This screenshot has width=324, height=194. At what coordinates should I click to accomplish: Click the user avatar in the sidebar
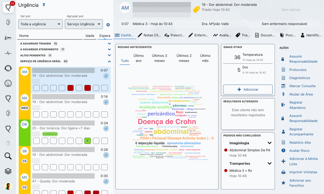8,186
